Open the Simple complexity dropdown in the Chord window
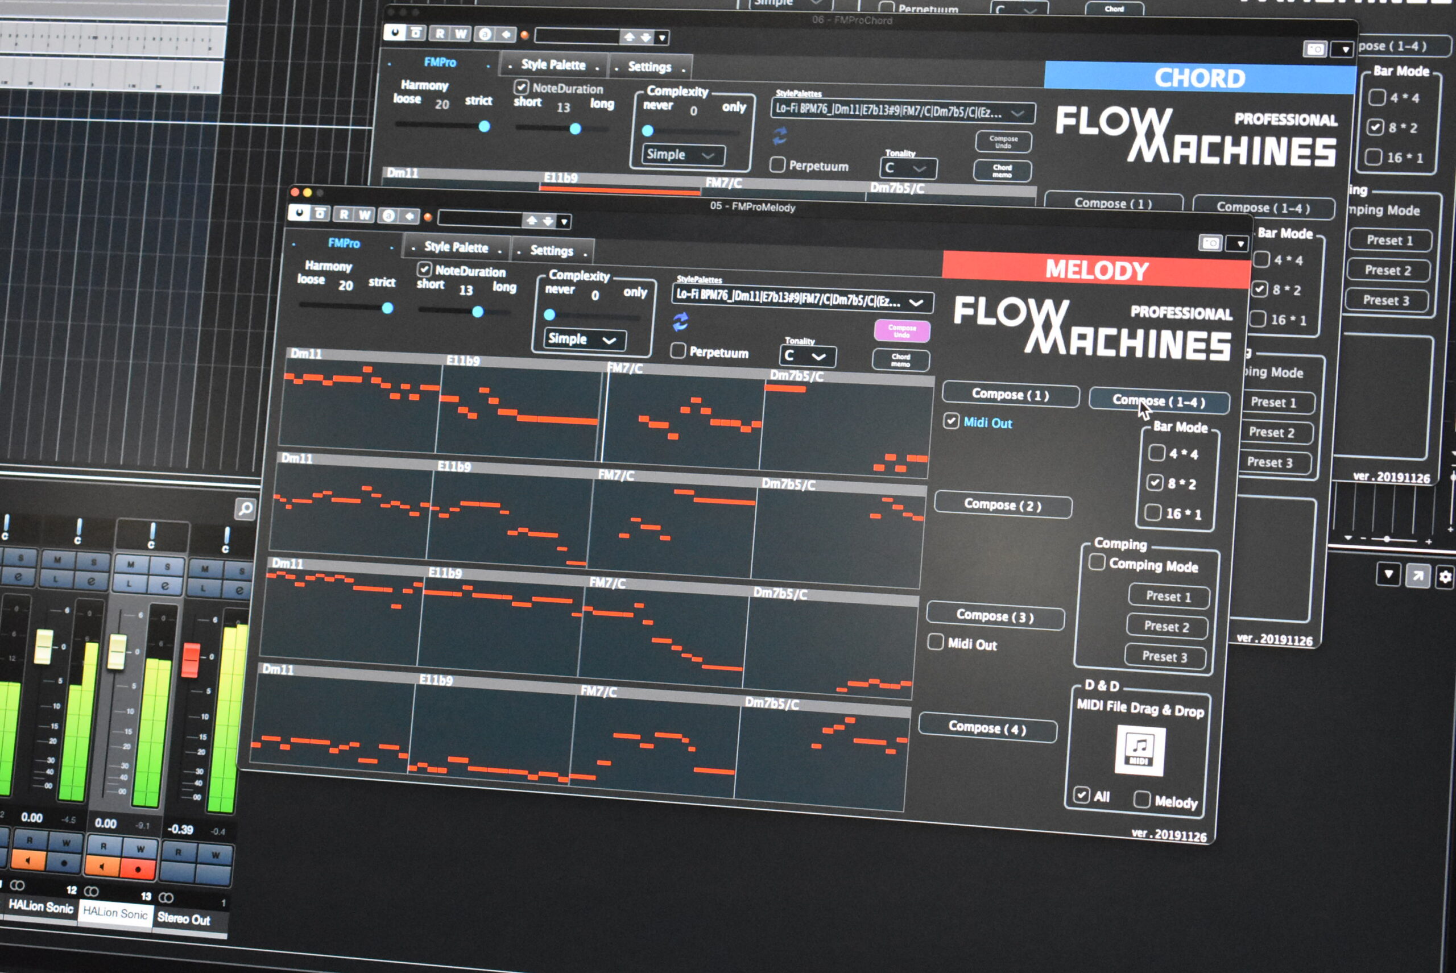 click(682, 155)
